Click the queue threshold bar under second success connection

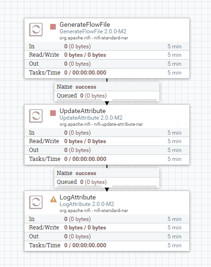(107, 186)
